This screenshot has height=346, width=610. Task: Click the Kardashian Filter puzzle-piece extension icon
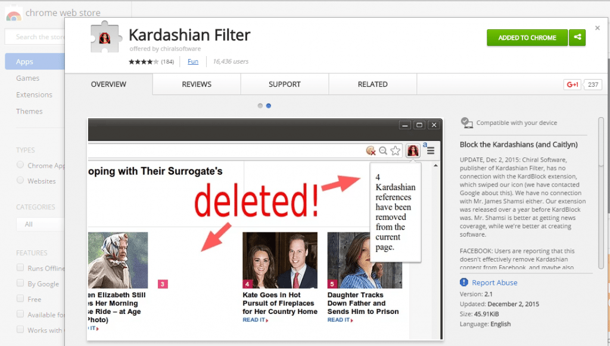[105, 37]
